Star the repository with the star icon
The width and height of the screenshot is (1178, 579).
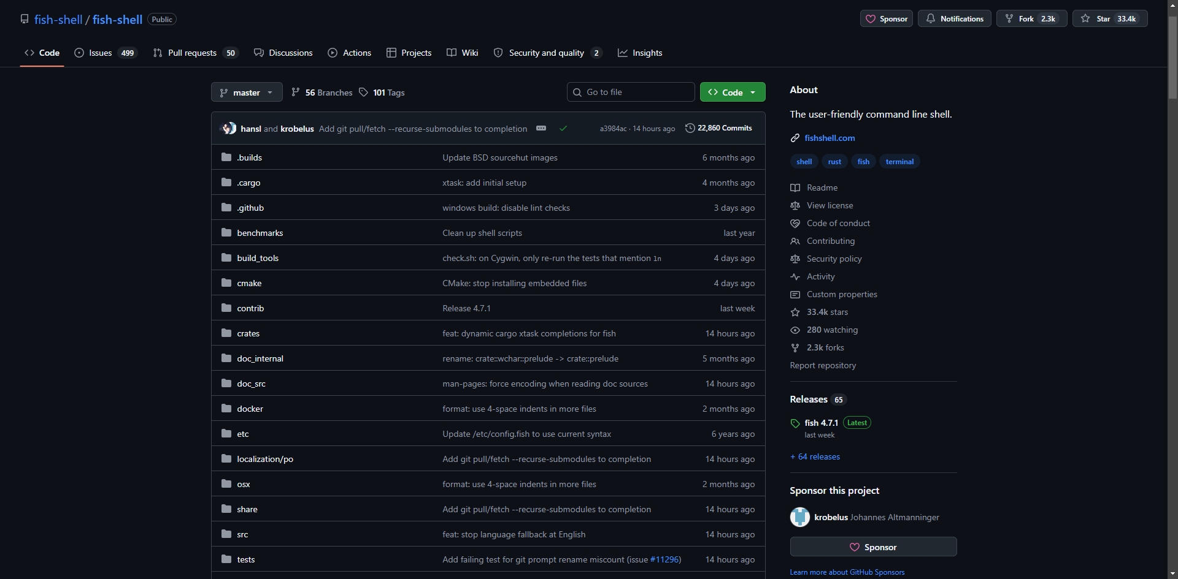click(1085, 19)
